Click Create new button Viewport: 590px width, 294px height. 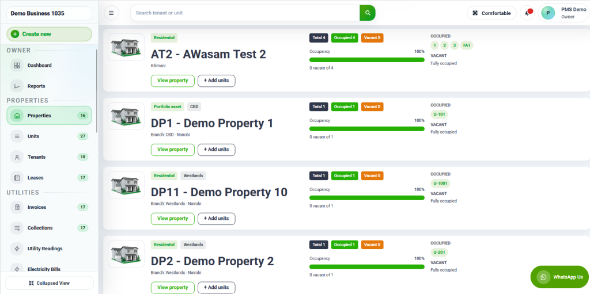(50, 34)
